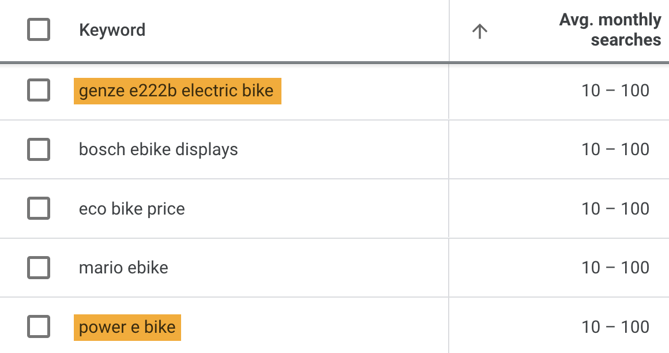Click the 10 – 100 value for mario ebike

click(x=614, y=268)
